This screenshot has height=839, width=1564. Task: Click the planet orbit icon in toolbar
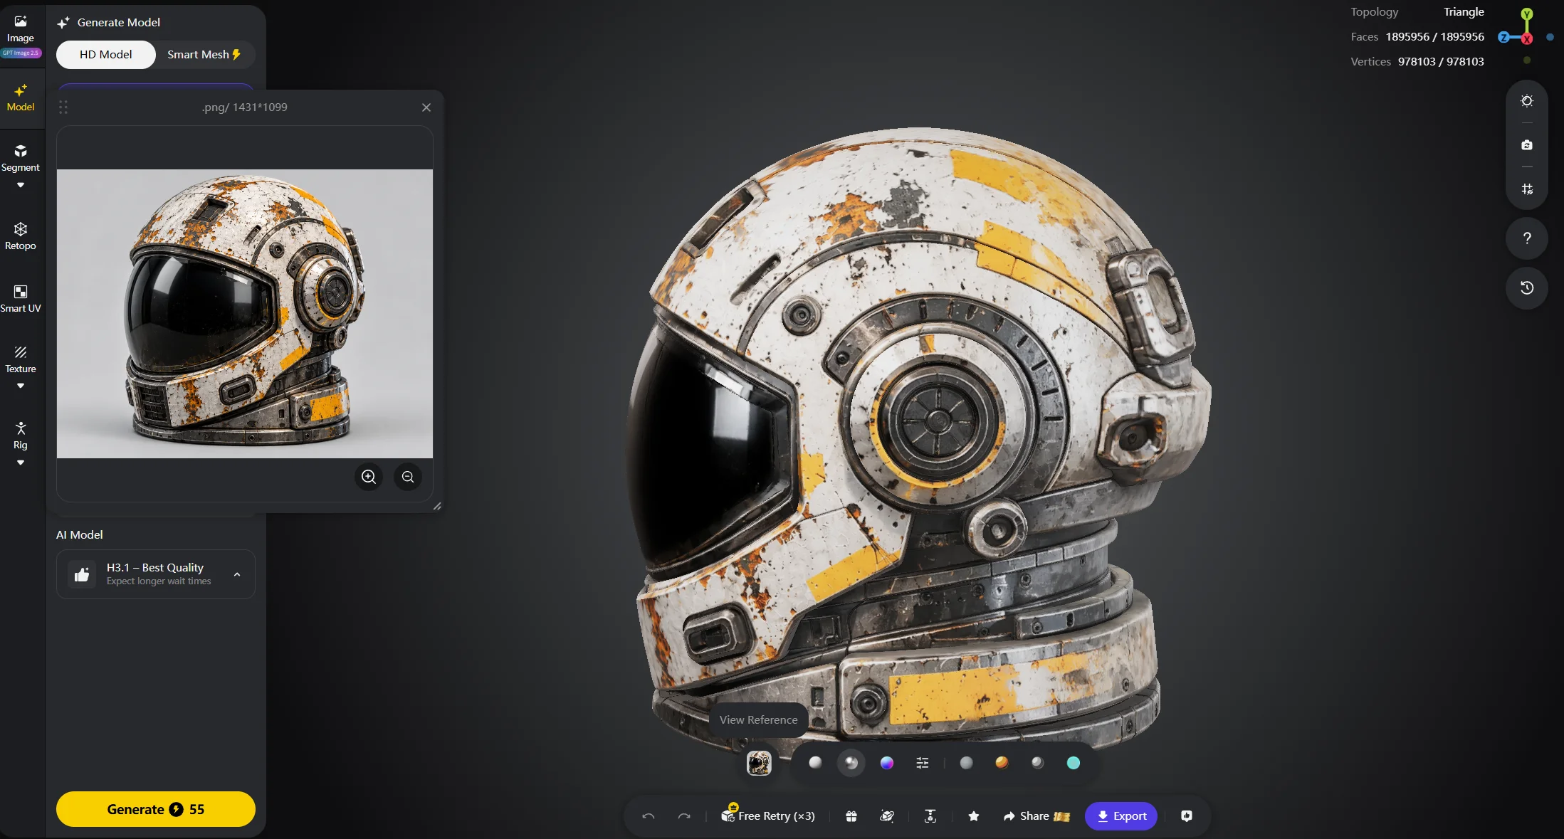point(887,816)
